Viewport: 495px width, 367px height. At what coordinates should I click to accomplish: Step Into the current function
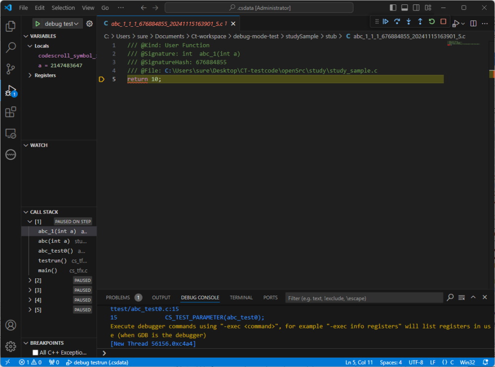(408, 21)
